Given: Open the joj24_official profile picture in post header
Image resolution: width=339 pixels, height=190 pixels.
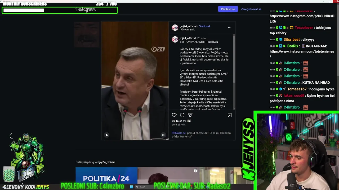Looking at the screenshot, I should point(175,27).
